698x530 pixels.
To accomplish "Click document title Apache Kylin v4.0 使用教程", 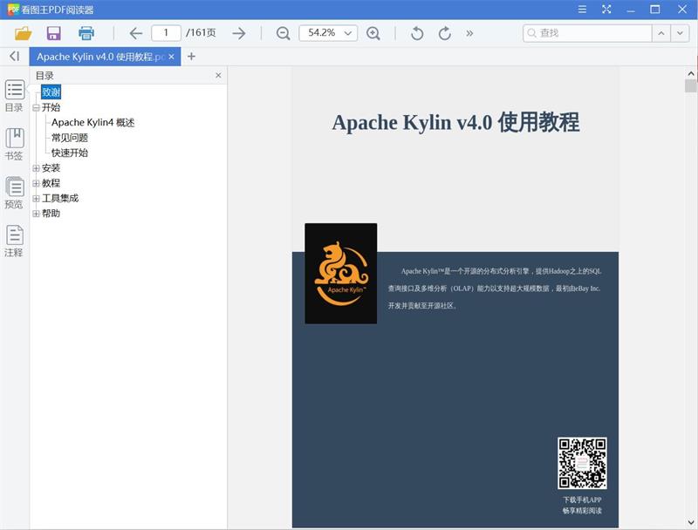I will 455,122.
